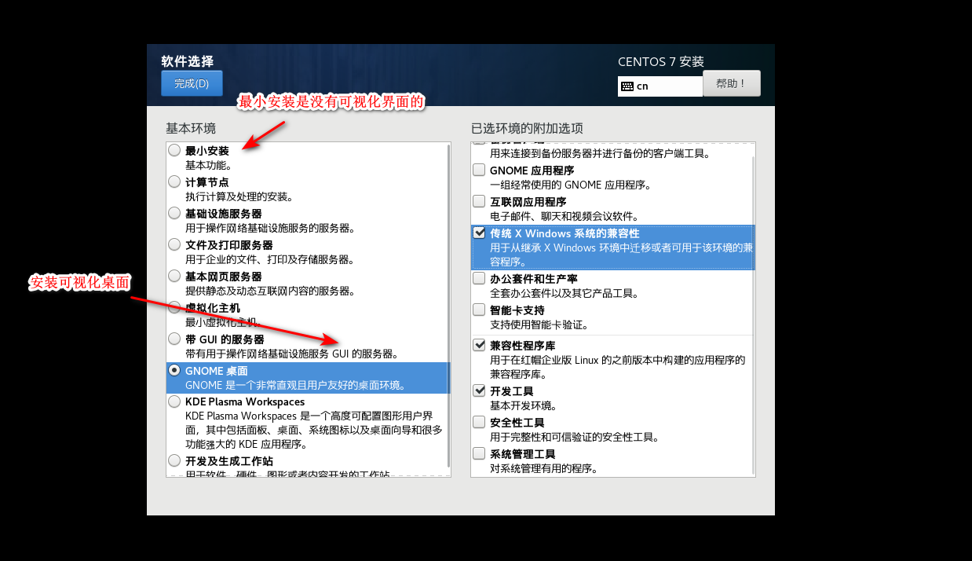The width and height of the screenshot is (972, 561).
Task: Select 开发及生成工作站 radio option
Action: click(174, 460)
